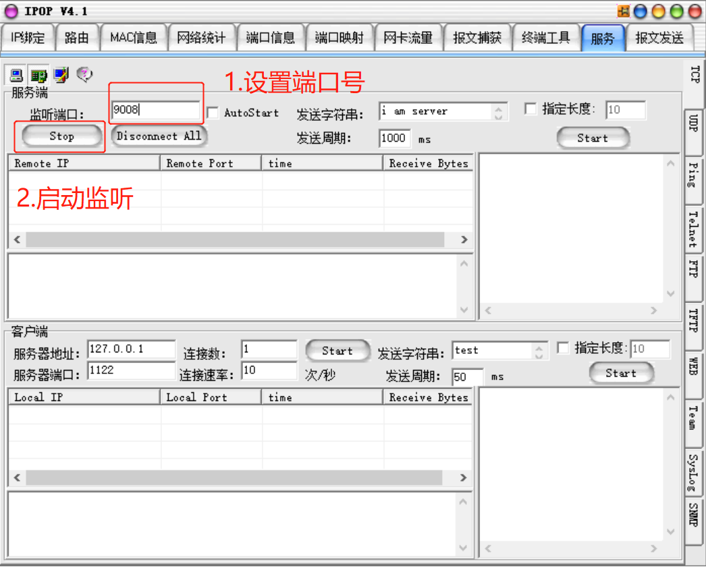Screen dimensions: 706x567
Task: Switch to the 报文捕获 tab
Action: 477,37
